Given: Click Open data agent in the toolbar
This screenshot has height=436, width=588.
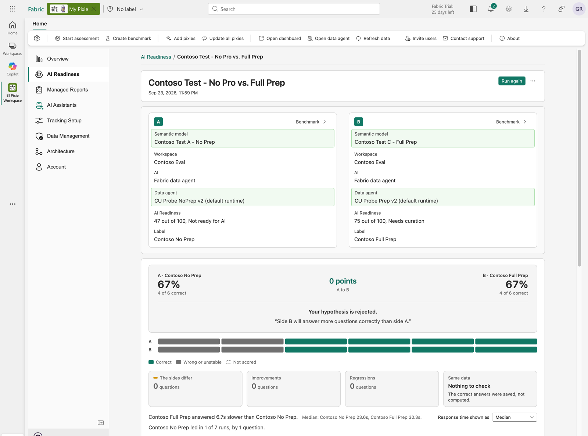Looking at the screenshot, I should coord(329,38).
